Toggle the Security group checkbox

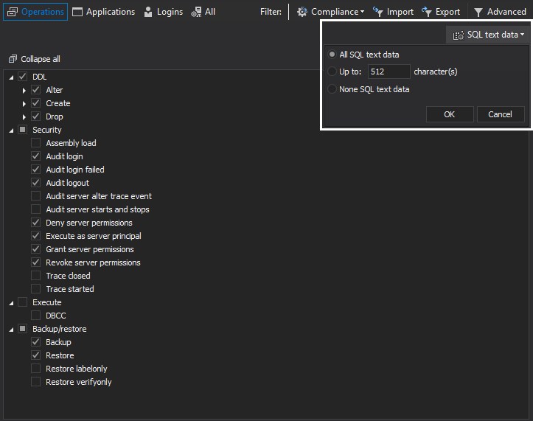[22, 130]
